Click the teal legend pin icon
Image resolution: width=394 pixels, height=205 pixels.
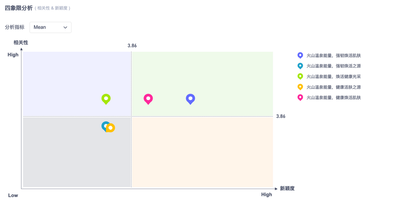pos(300,66)
